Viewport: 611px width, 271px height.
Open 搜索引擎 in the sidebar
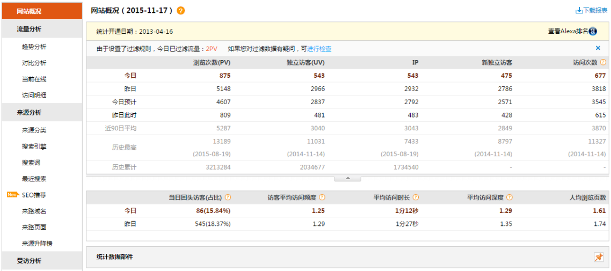(34, 147)
